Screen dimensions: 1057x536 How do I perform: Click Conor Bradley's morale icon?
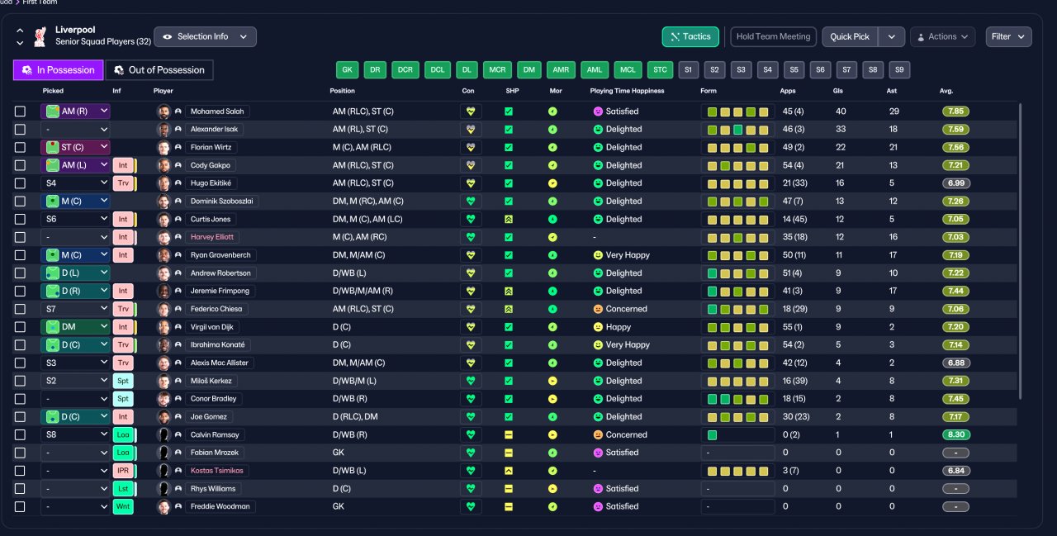tap(552, 399)
